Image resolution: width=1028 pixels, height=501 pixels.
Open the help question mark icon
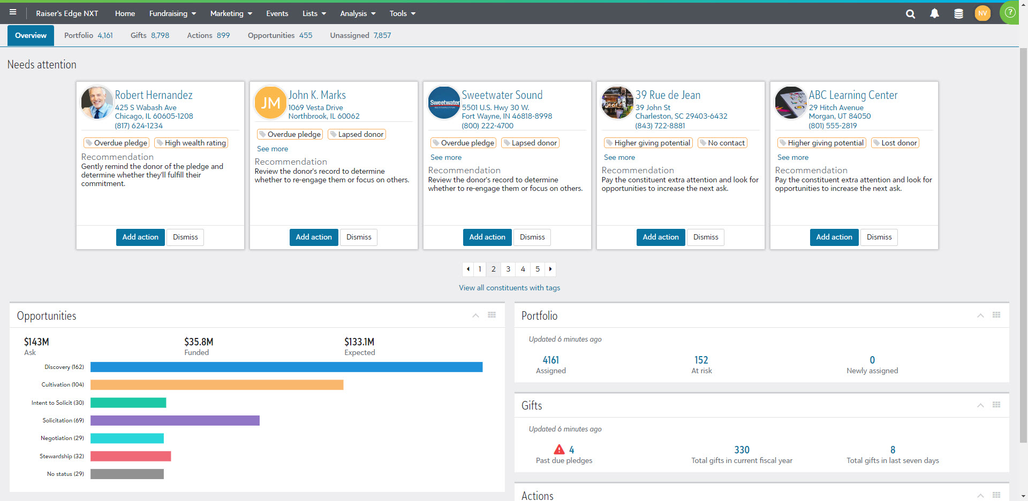click(1010, 13)
